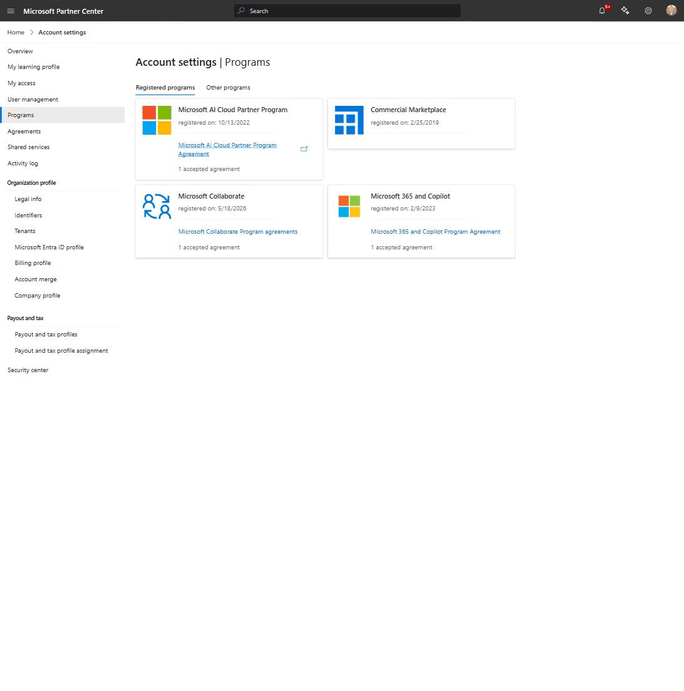
Task: Open Company profile
Action: coord(38,296)
